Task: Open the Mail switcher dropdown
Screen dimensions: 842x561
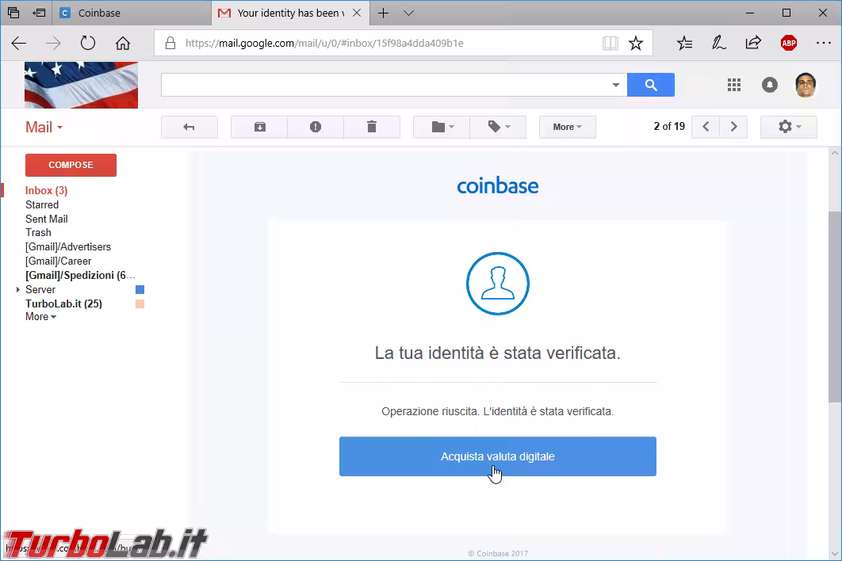Action: (x=44, y=128)
